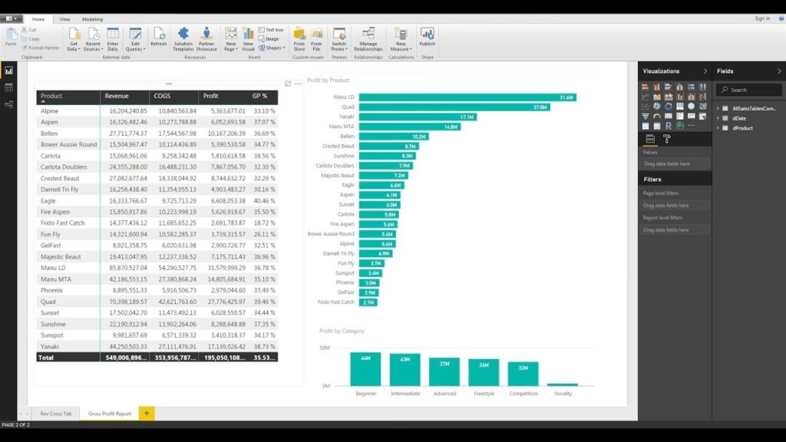Open Manage Relationships from the ribbon
The height and width of the screenshot is (442, 786).
coord(368,37)
